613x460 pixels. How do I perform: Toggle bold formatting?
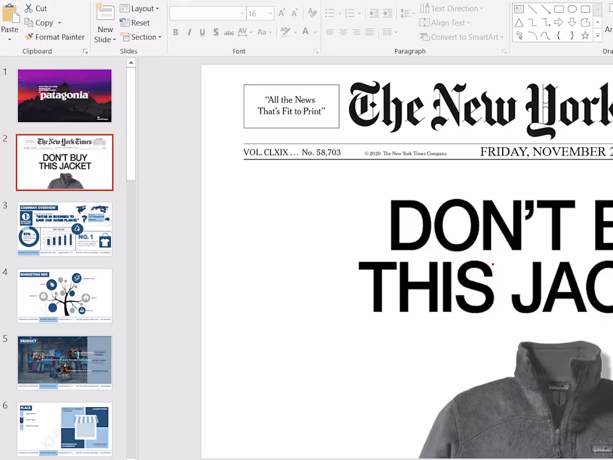coord(176,32)
